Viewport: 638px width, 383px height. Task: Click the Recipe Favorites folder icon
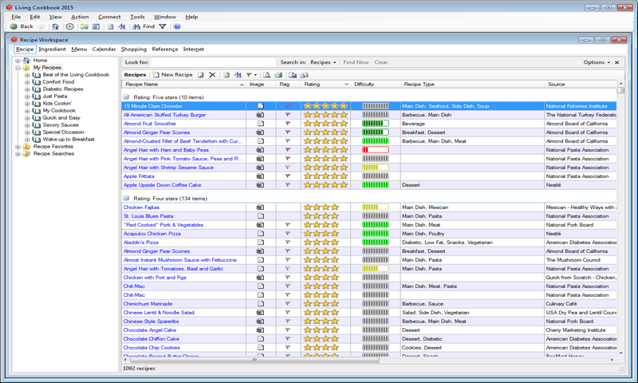click(x=26, y=147)
